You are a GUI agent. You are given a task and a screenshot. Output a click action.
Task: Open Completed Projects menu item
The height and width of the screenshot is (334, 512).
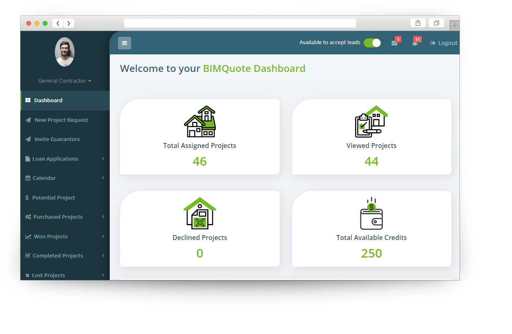pos(65,256)
